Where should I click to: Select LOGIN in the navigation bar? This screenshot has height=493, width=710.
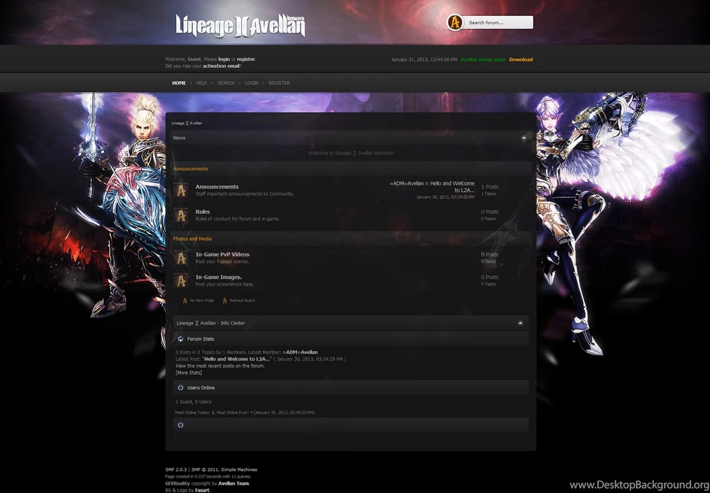click(251, 83)
